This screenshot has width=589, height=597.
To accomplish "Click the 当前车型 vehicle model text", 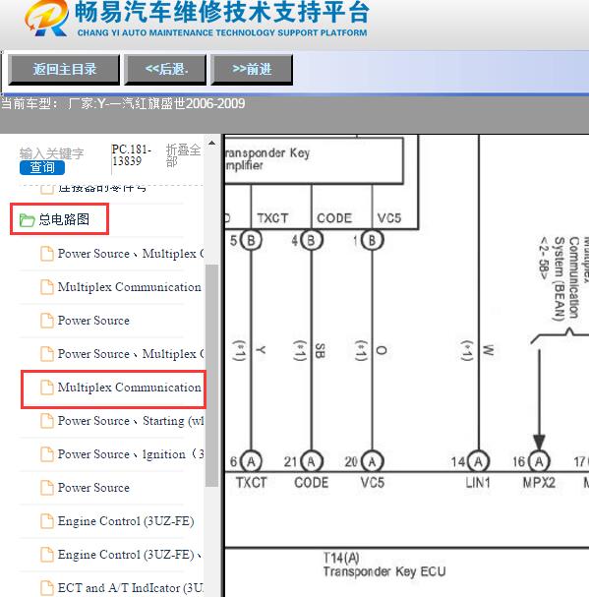I will pos(123,103).
